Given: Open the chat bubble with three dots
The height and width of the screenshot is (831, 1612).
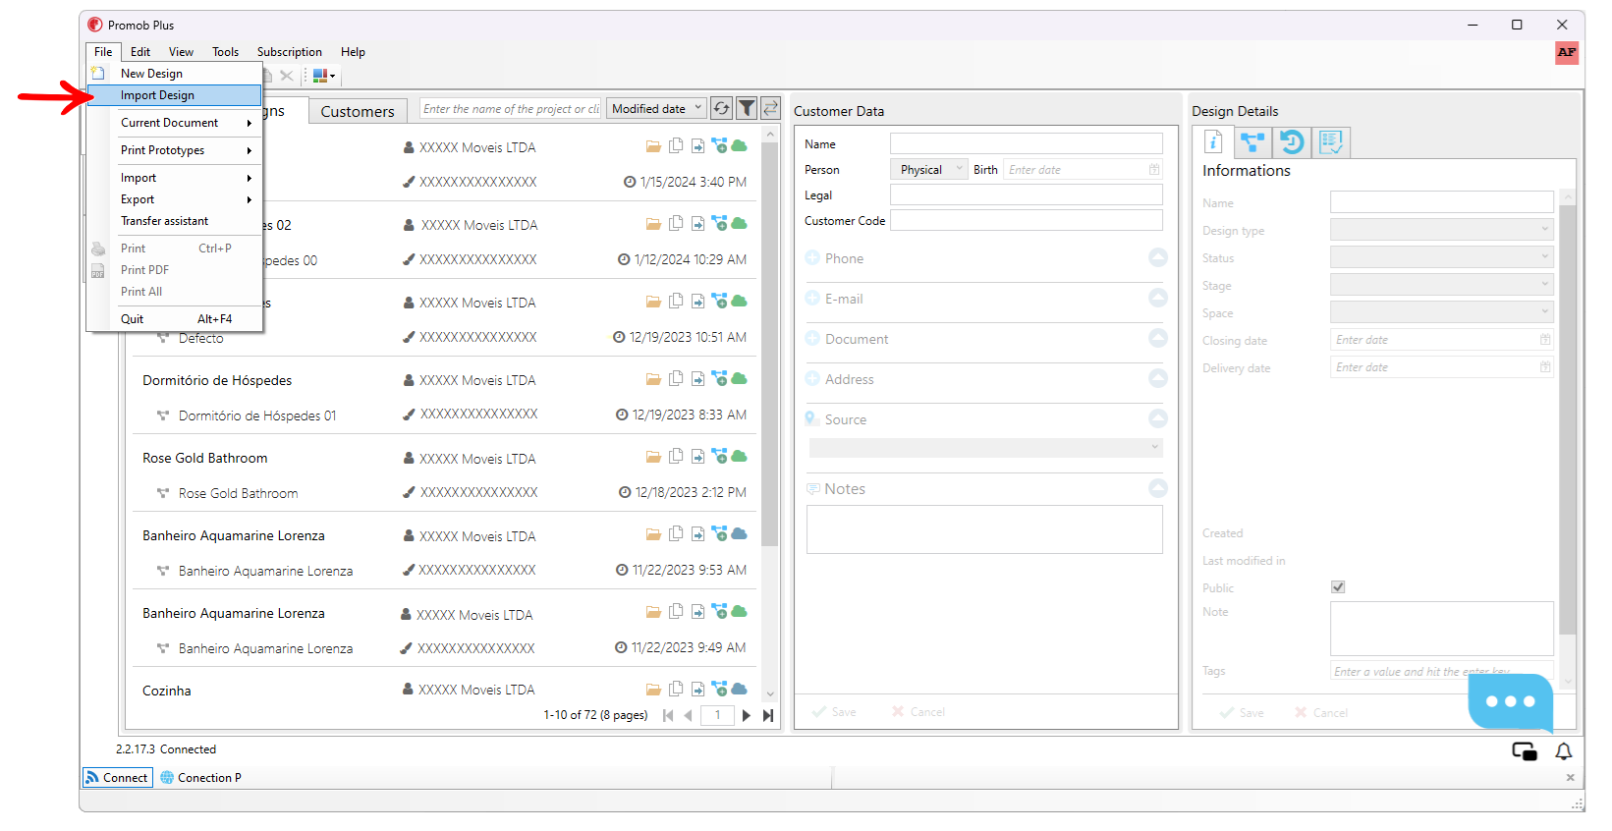Looking at the screenshot, I should [1510, 701].
